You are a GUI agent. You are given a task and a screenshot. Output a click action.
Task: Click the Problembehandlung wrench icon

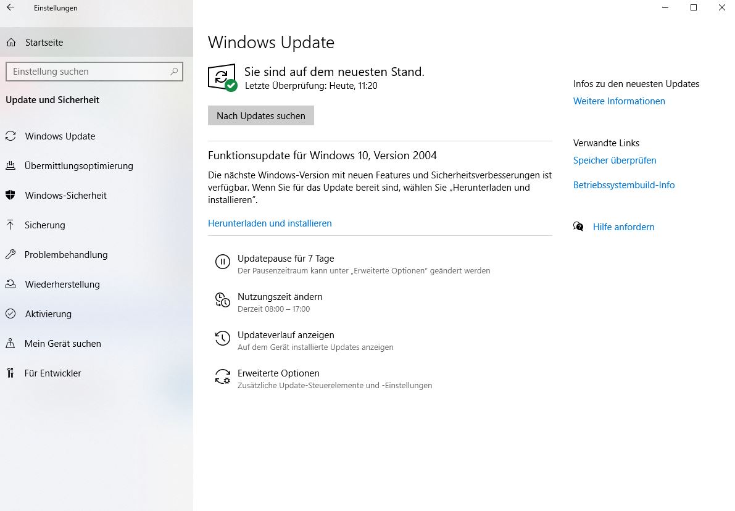(x=10, y=254)
